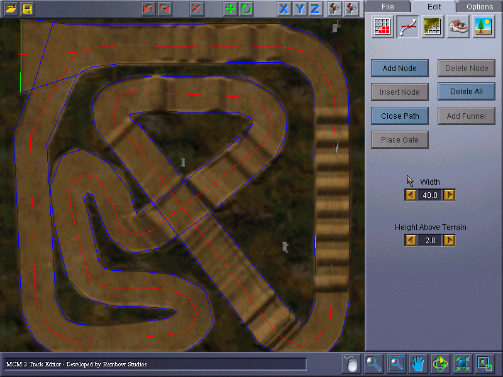503x377 pixels.
Task: Click the maximize viewport icon
Action: pyautogui.click(x=484, y=364)
